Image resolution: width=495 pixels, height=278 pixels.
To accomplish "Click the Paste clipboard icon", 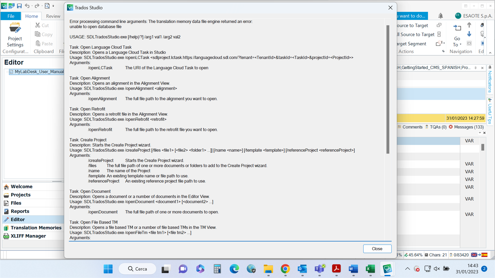I will (x=38, y=43).
